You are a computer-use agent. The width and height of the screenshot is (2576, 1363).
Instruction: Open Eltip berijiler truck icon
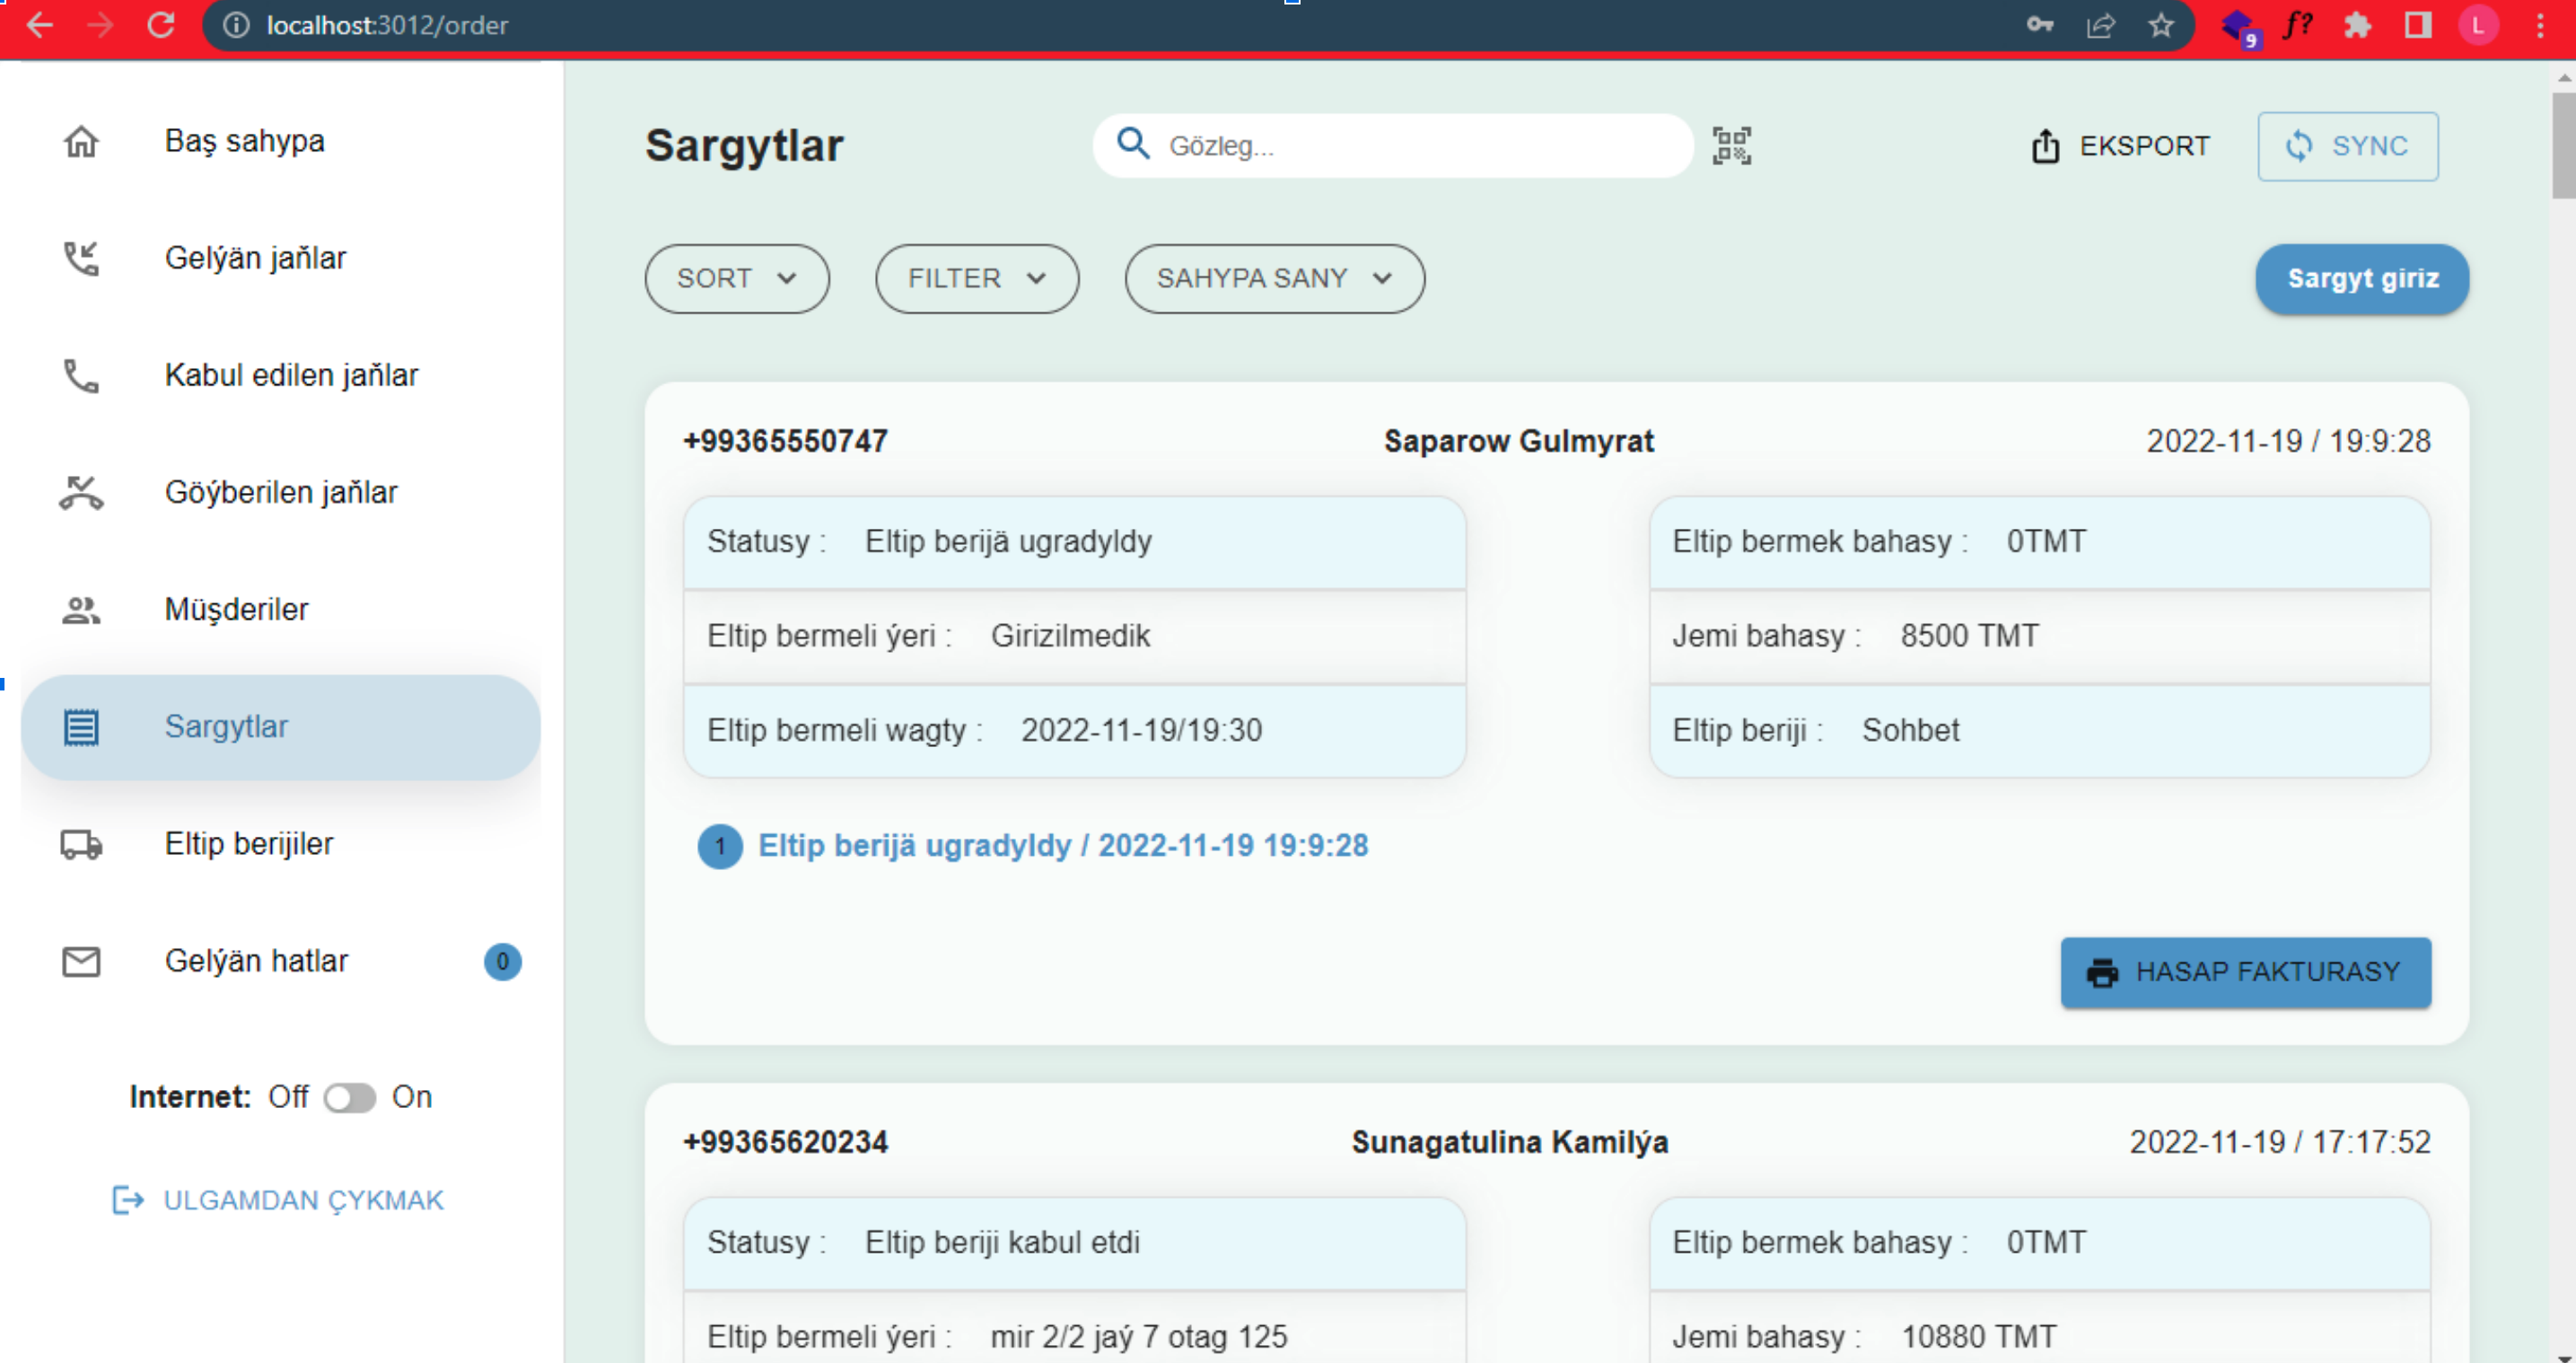click(x=81, y=844)
